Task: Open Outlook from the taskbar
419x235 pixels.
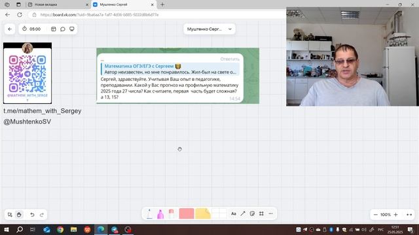Action: [x=46, y=229]
